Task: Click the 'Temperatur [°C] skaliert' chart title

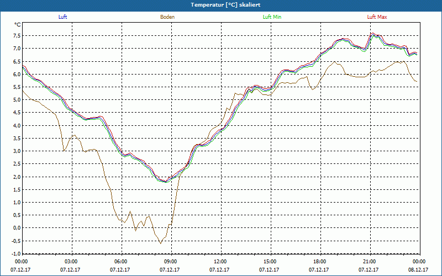Action: pos(225,5)
